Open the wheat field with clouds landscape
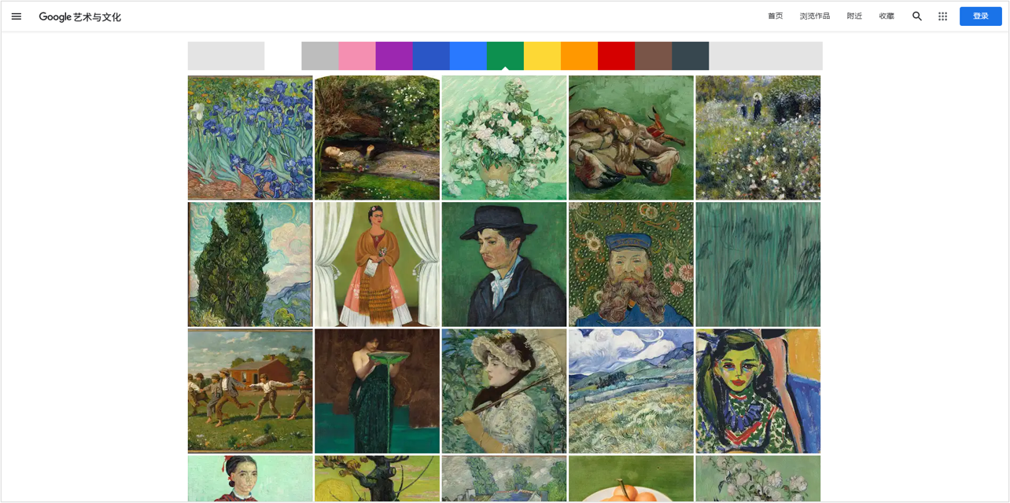1010x503 pixels. [x=631, y=391]
